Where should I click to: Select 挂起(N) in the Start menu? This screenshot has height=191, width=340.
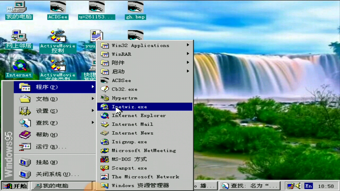[55, 162]
